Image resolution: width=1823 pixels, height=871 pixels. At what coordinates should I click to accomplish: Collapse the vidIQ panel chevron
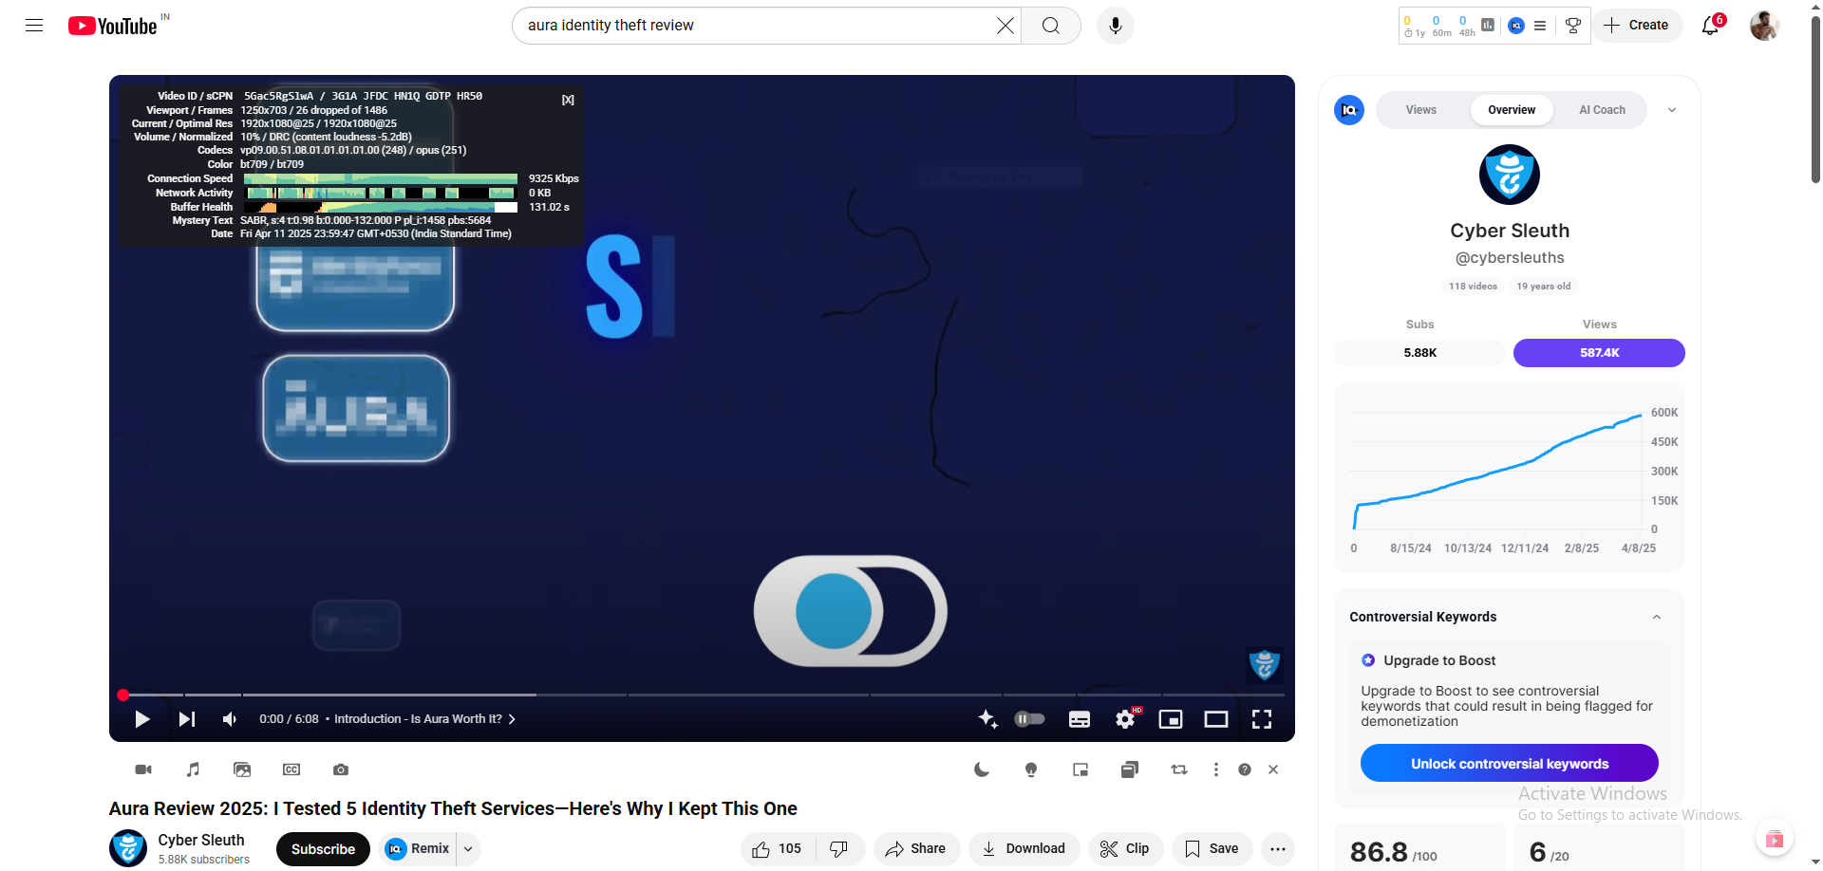point(1672,110)
